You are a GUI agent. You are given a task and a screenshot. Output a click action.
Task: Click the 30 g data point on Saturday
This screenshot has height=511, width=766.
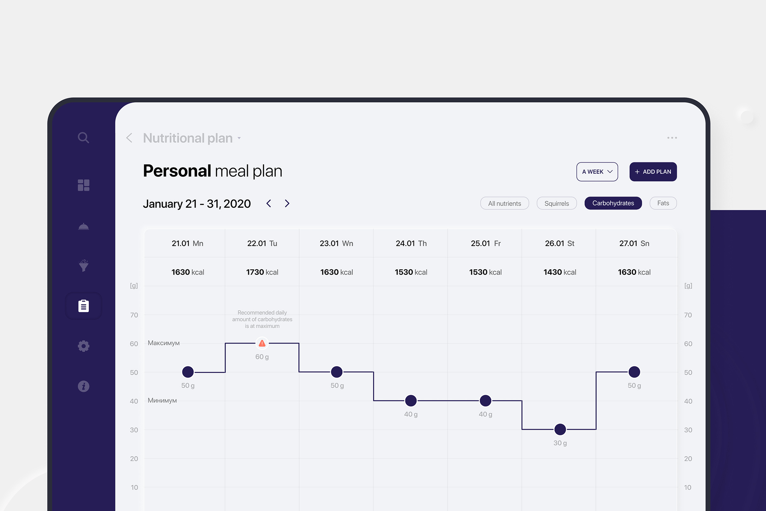[560, 430]
